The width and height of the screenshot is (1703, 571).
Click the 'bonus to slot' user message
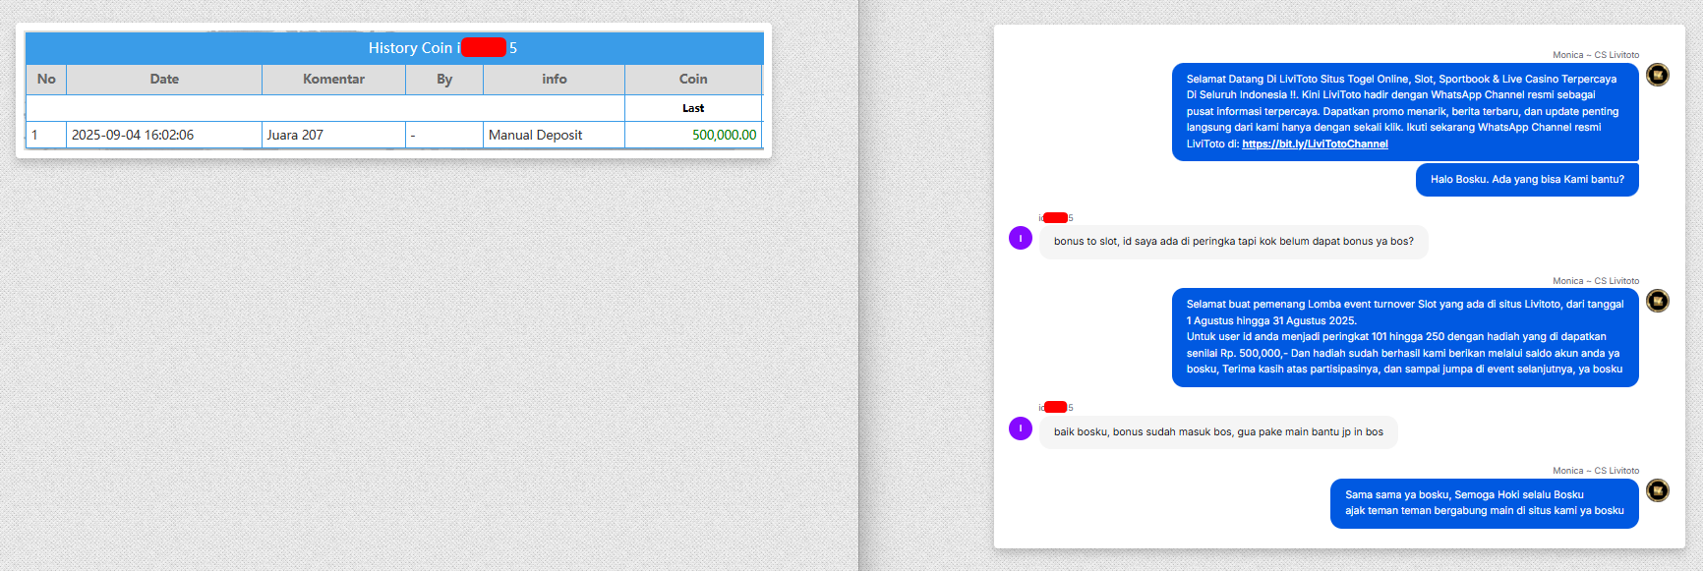click(1234, 242)
